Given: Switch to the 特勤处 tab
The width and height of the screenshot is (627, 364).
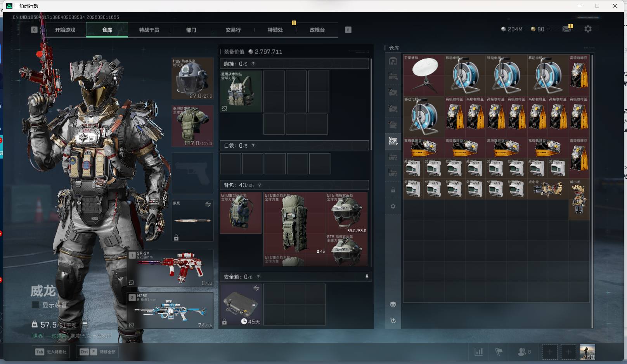Looking at the screenshot, I should tap(275, 30).
